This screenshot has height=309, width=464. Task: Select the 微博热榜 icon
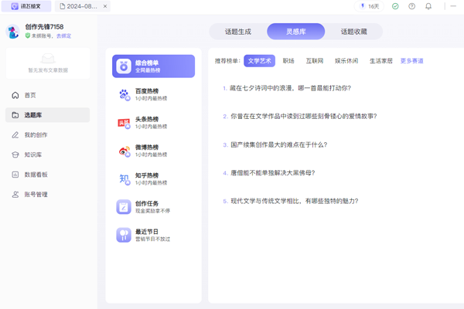tap(124, 151)
